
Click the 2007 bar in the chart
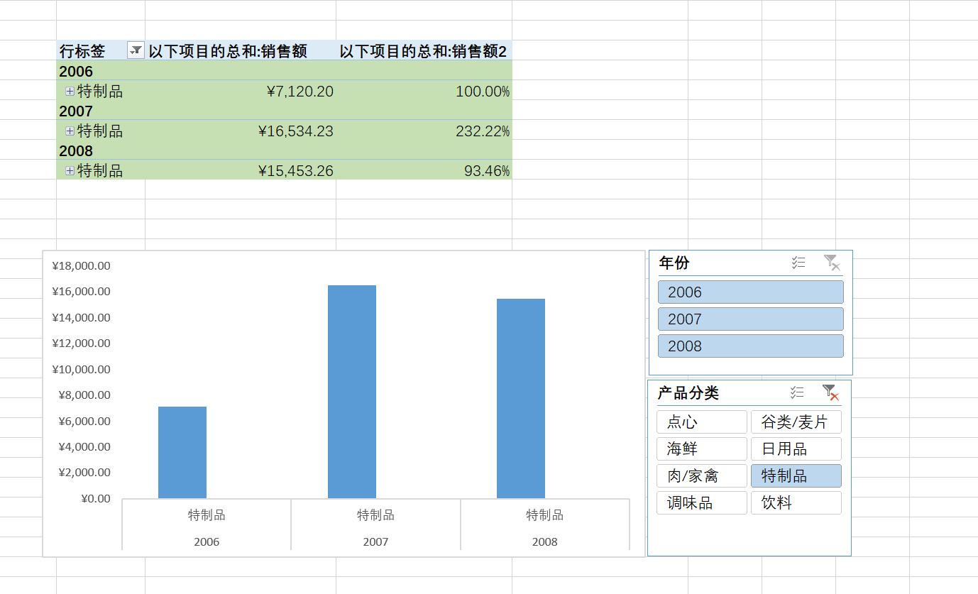coord(352,392)
